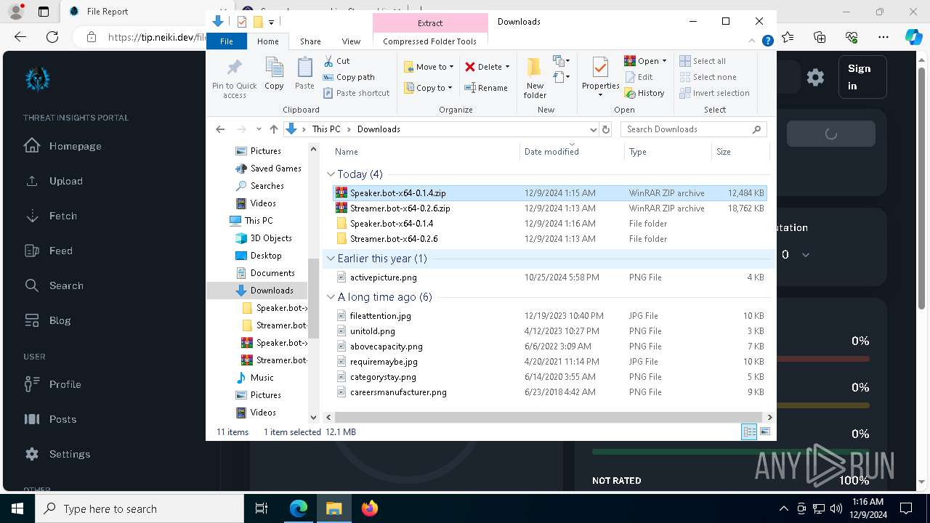Refresh the Downloads folder view
Viewport: 930px width, 523px height.
point(606,129)
